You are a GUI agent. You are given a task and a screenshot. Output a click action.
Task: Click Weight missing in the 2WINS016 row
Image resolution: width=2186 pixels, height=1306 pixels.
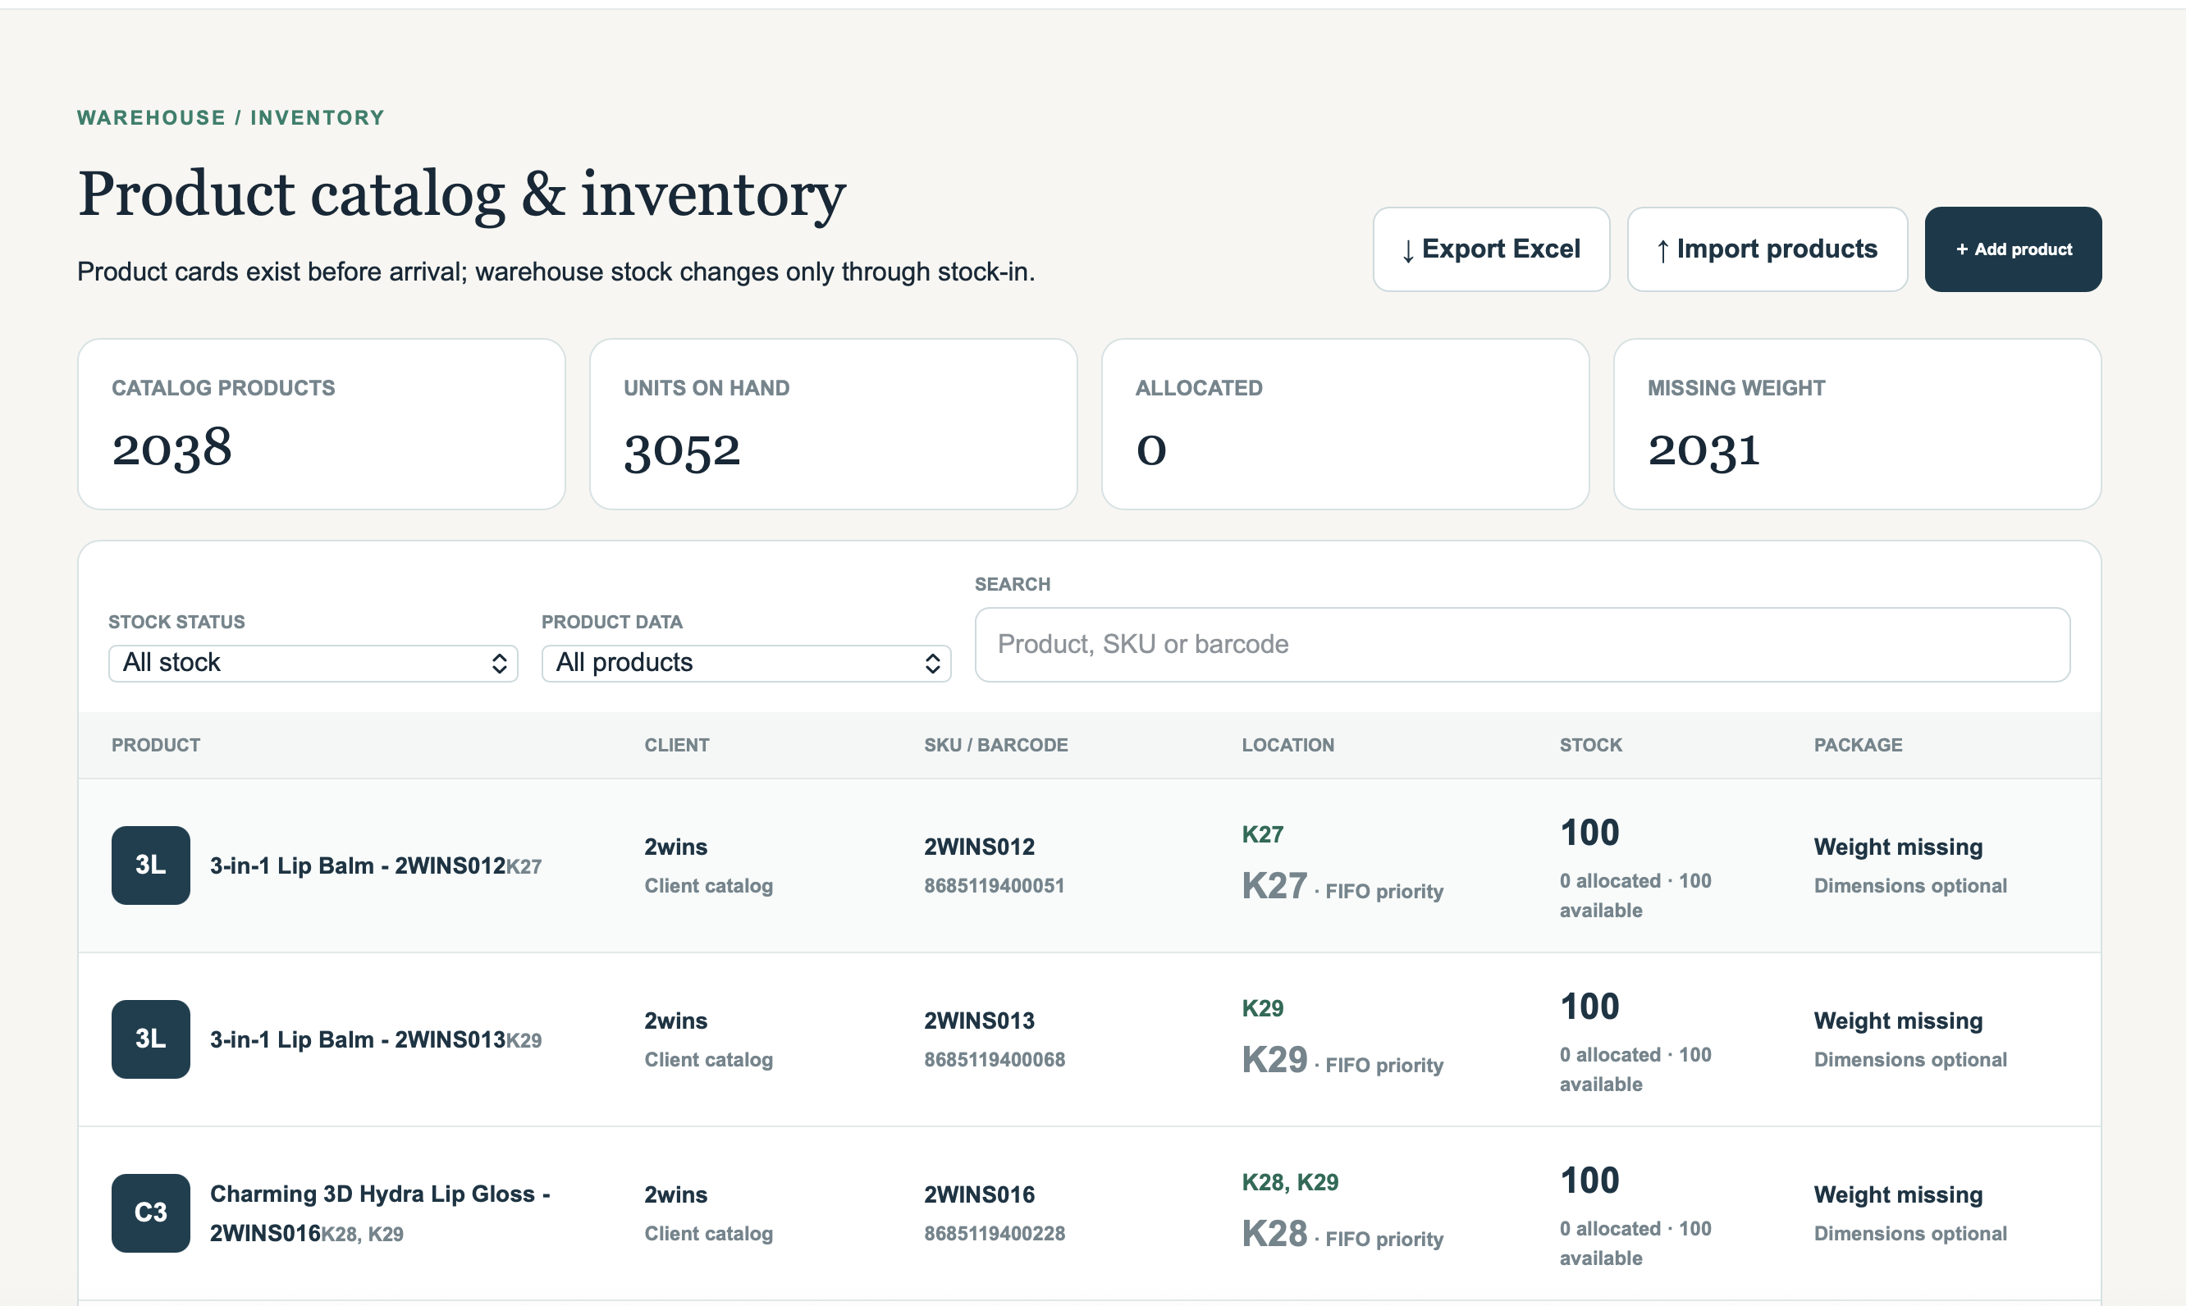tap(1898, 1194)
